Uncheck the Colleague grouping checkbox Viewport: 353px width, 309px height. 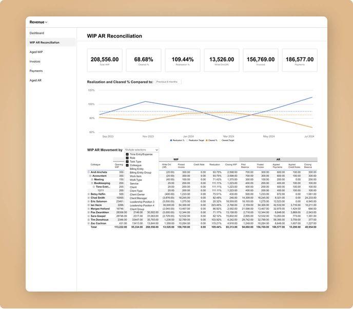tap(127, 165)
